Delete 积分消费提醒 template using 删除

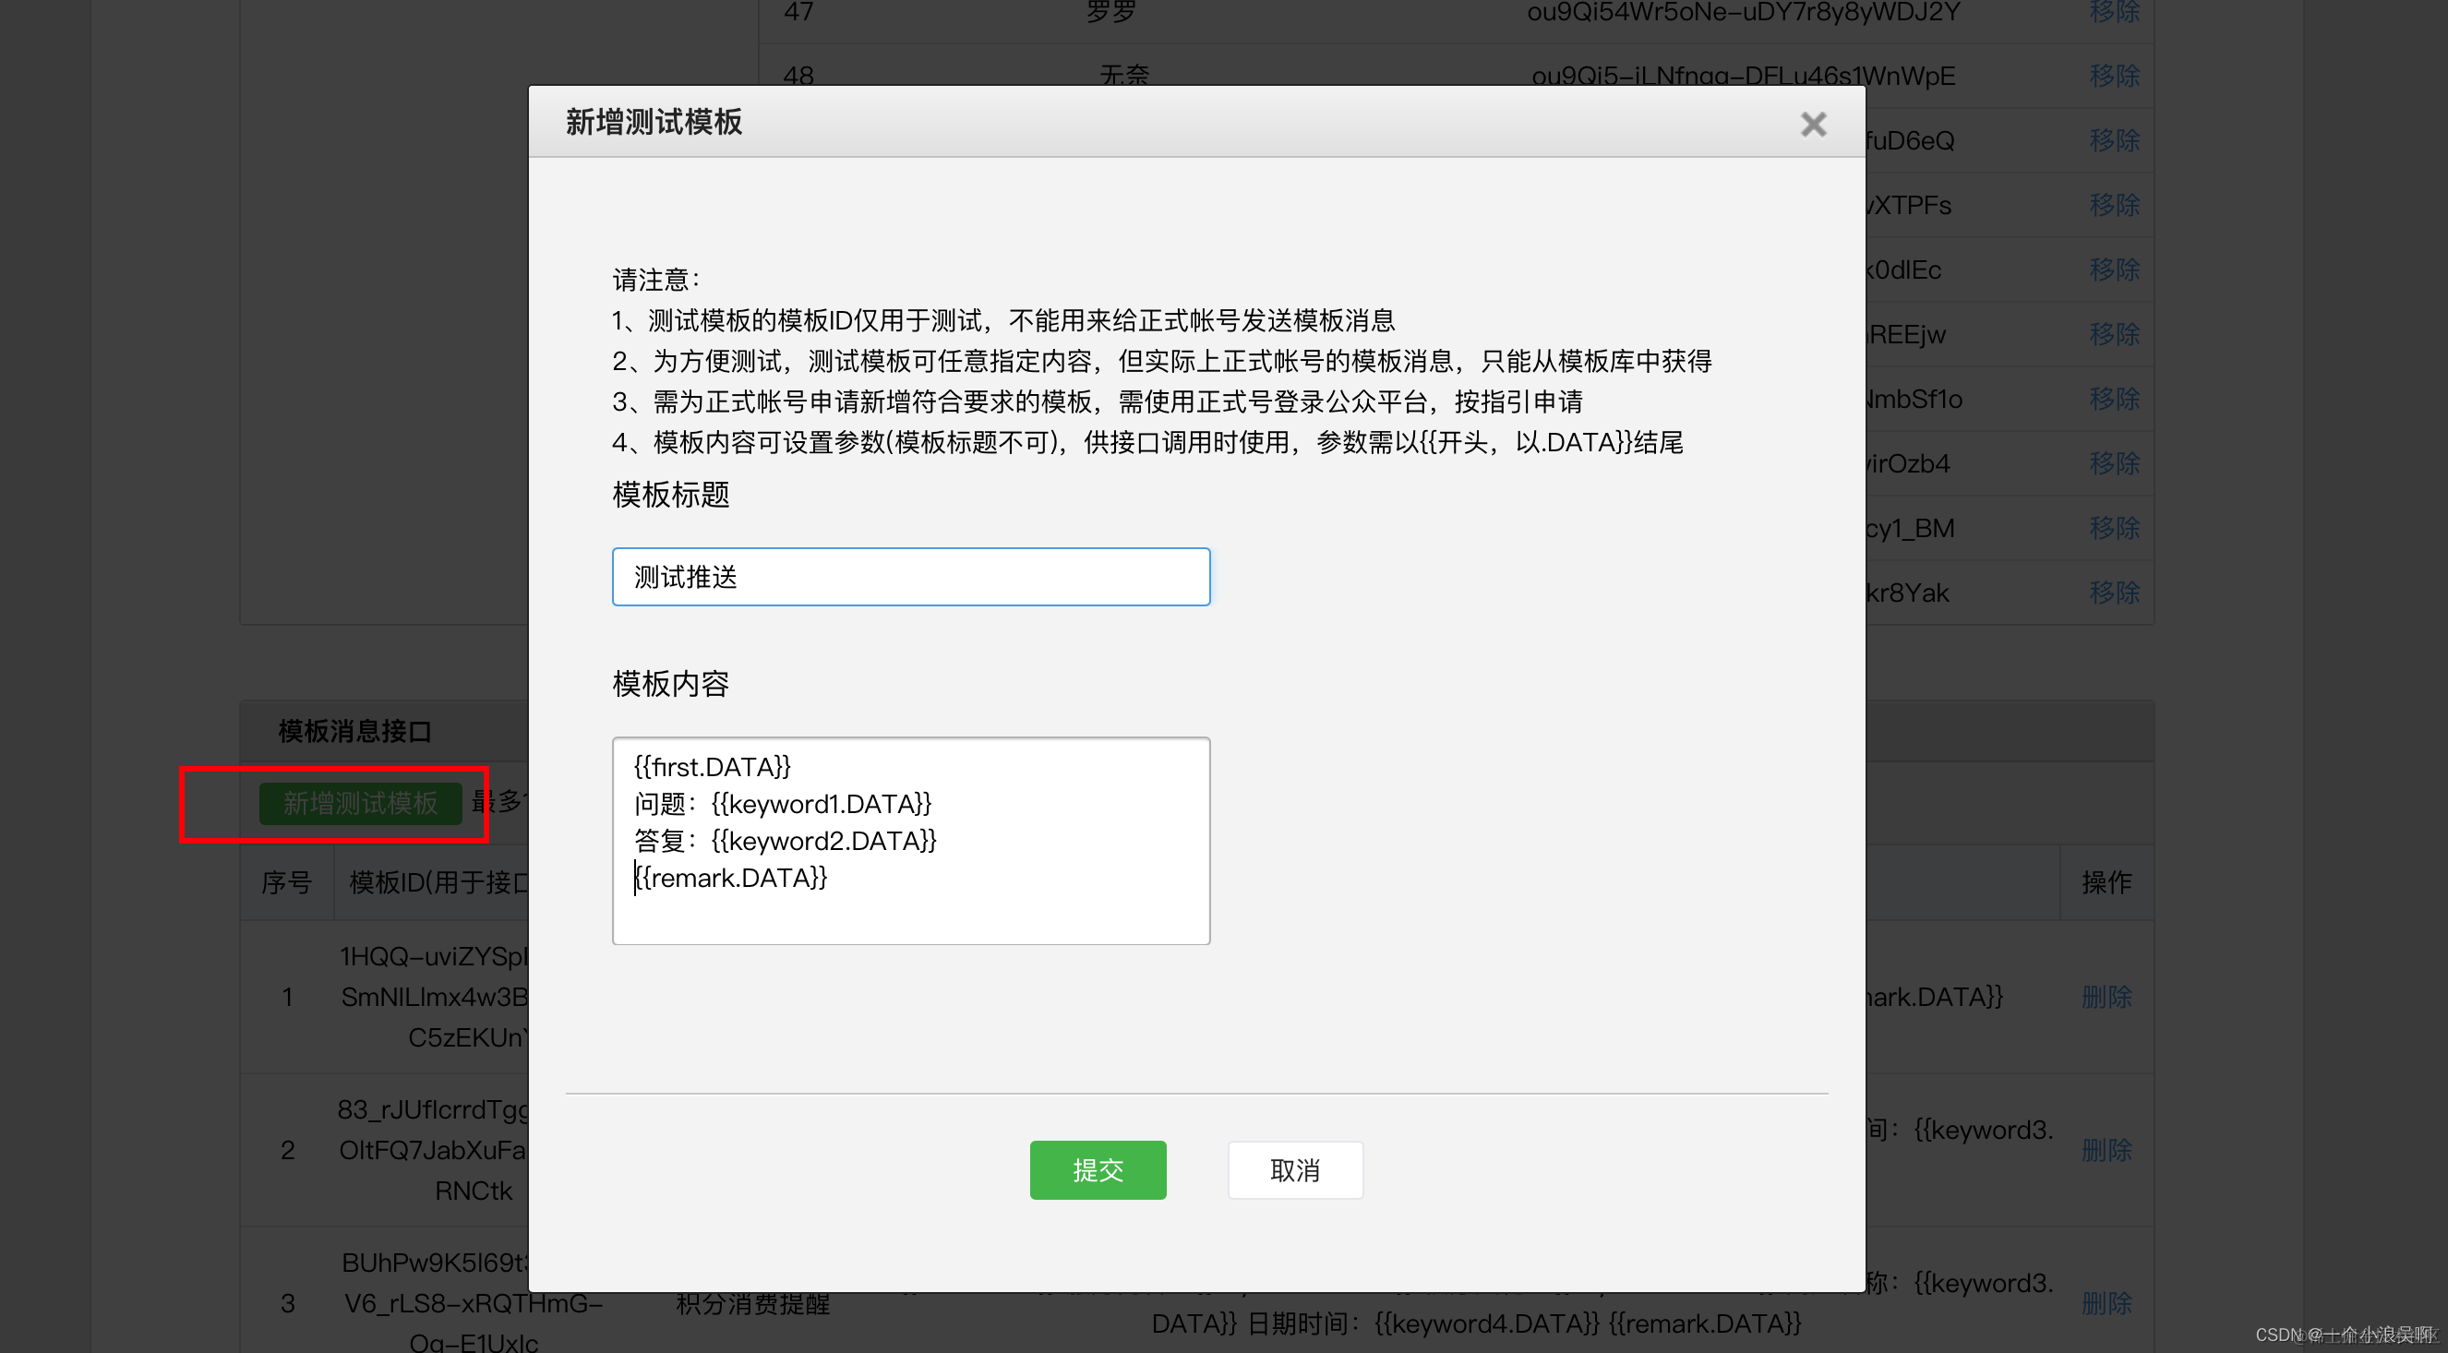[2107, 1302]
